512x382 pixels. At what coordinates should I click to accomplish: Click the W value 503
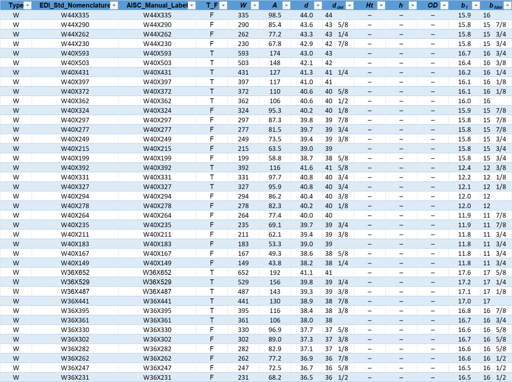tap(243, 63)
